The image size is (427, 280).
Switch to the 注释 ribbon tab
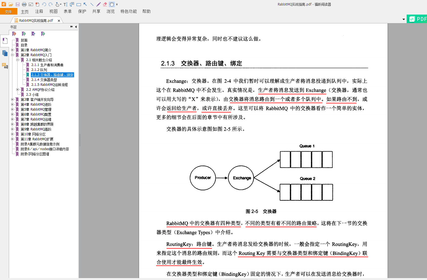point(39,12)
